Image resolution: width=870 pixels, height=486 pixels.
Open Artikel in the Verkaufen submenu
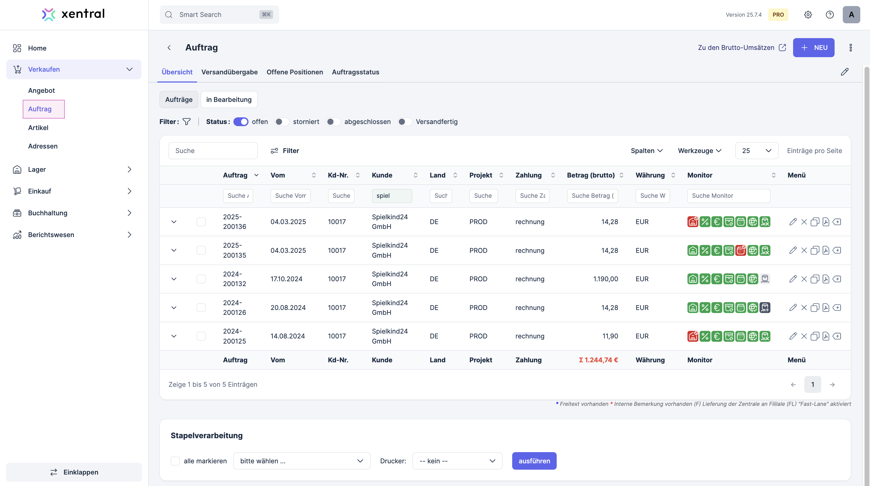point(38,128)
